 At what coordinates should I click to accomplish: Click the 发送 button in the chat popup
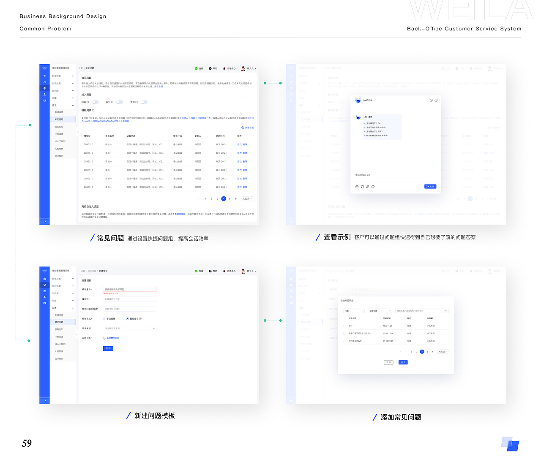tap(430, 187)
